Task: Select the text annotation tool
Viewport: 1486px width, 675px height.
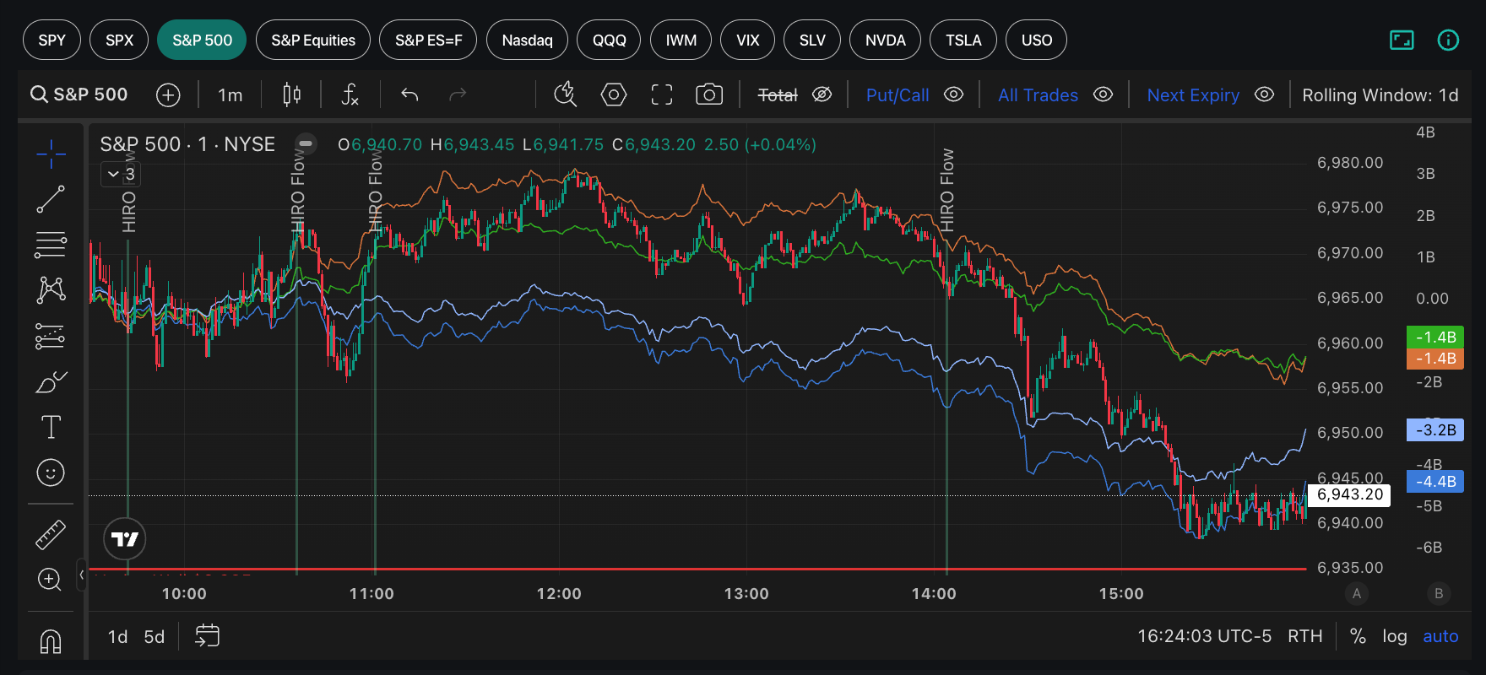Action: [51, 427]
